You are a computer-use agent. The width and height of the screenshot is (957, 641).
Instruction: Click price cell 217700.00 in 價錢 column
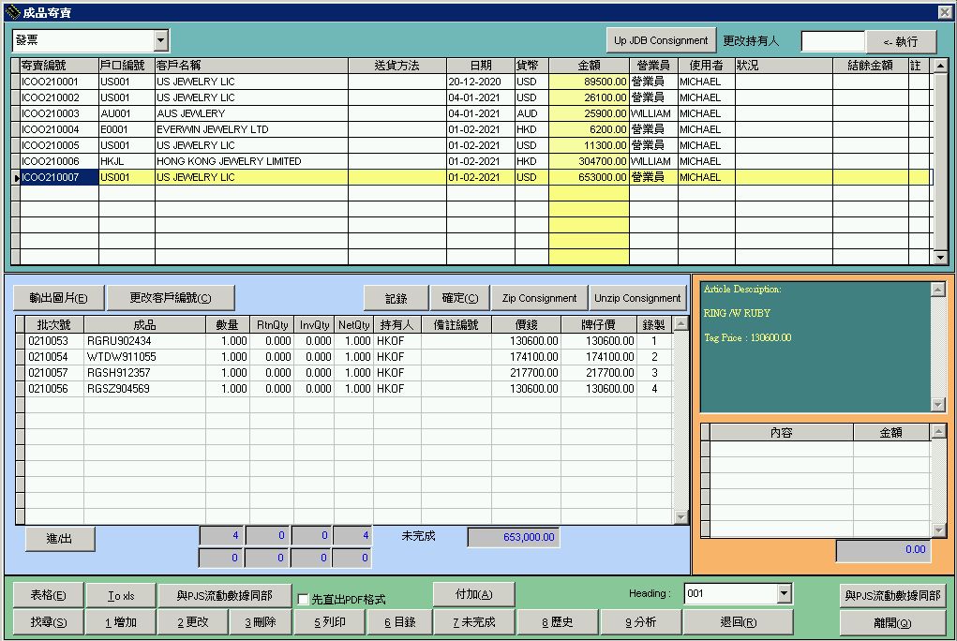(526, 372)
